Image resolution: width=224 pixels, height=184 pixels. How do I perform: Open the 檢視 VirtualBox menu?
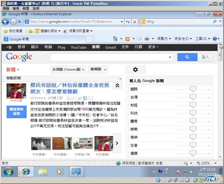click(x=16, y=9)
